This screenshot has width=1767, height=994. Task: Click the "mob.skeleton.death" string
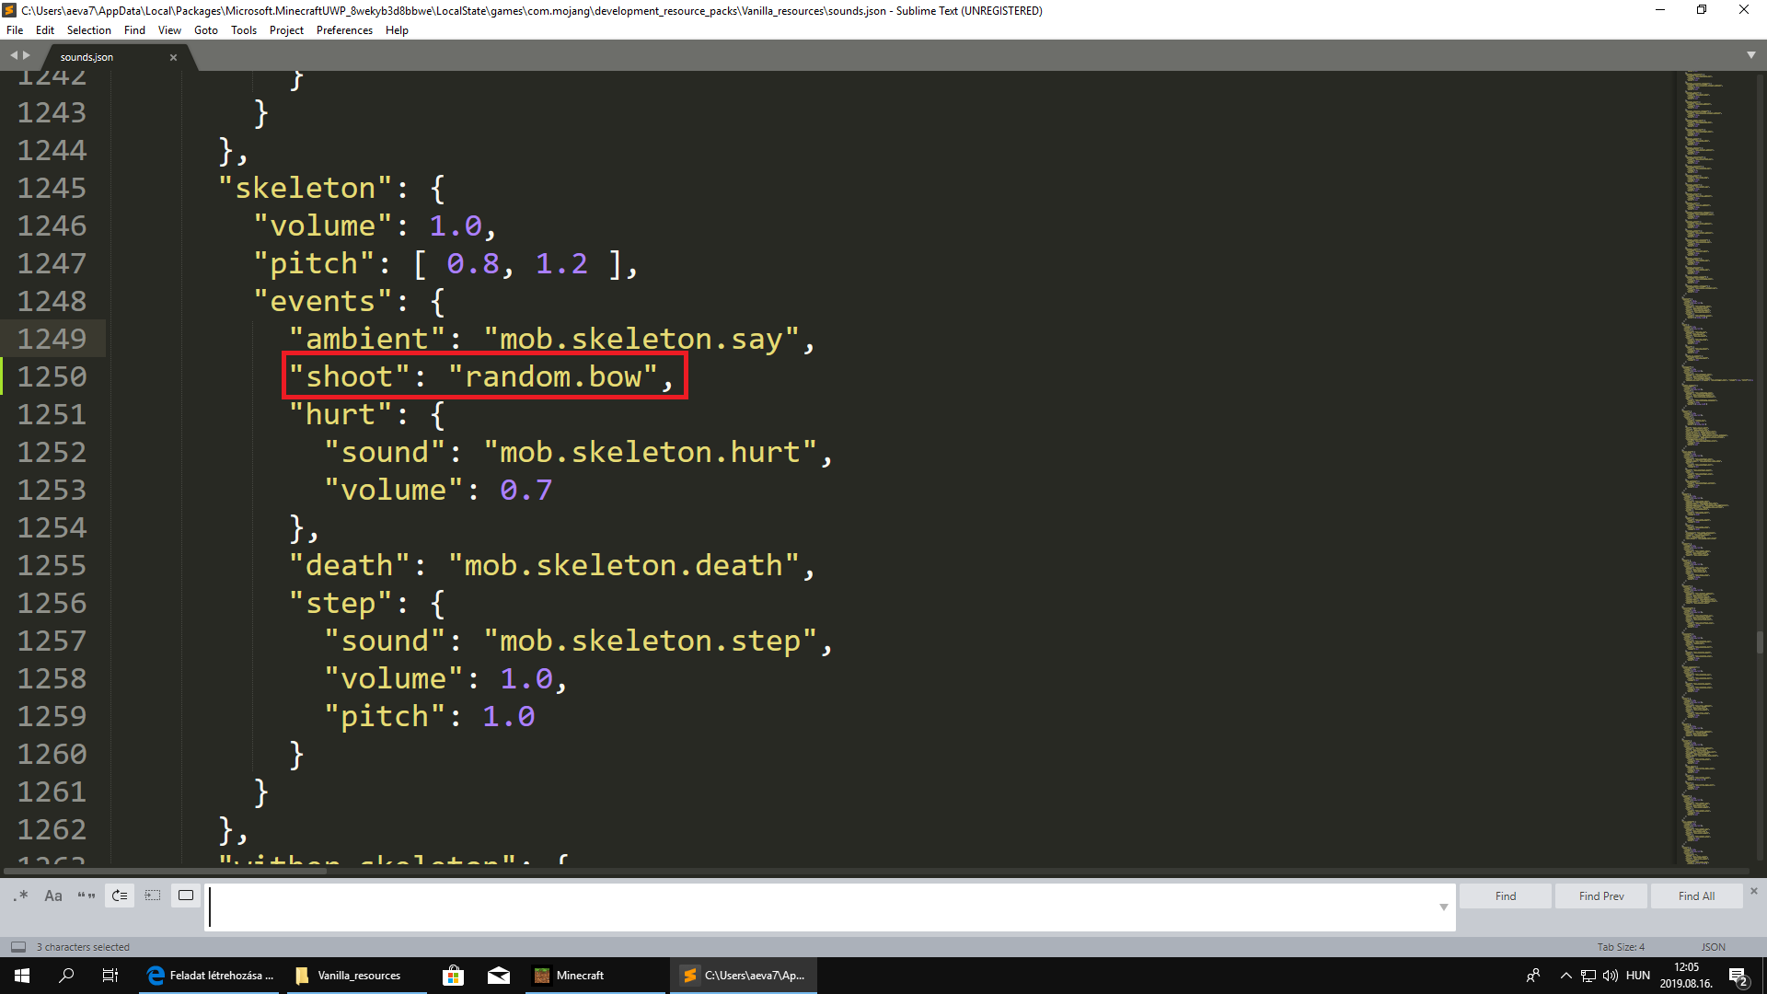tap(624, 565)
